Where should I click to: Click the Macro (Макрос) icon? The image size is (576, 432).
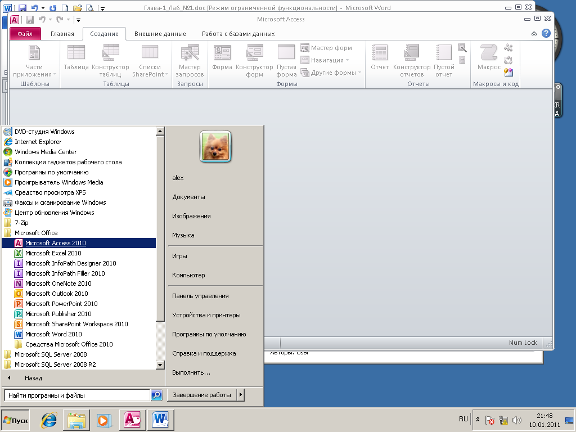coord(489,57)
